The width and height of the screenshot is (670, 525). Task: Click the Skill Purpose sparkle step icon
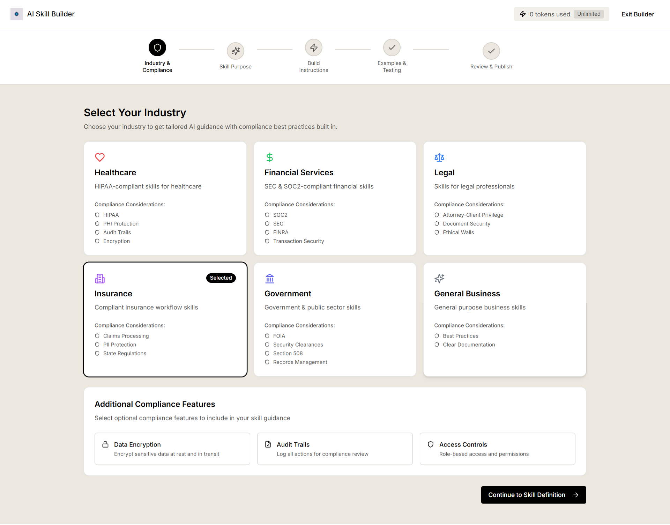coord(236,51)
